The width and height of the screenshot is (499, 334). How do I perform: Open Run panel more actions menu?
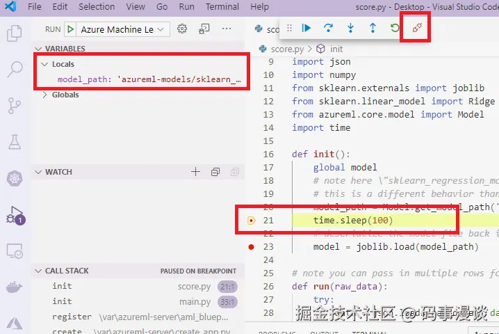click(x=227, y=29)
